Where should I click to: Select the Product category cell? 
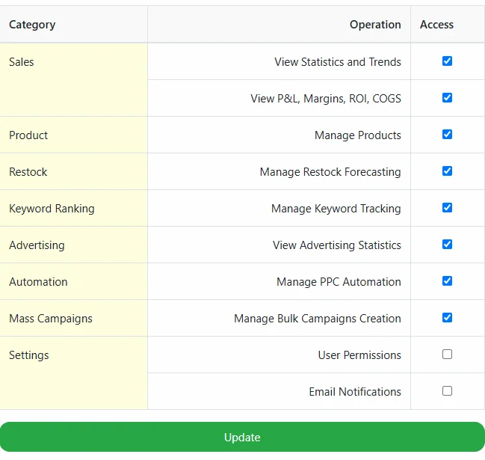tap(28, 135)
